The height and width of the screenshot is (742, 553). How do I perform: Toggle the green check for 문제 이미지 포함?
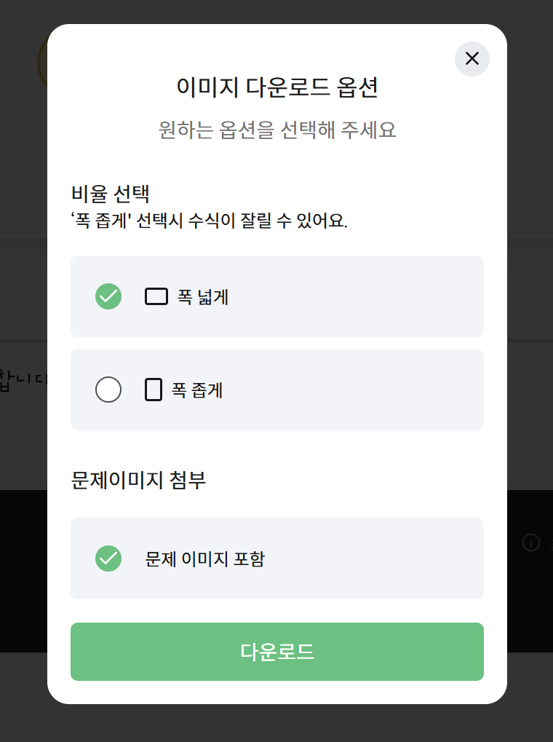click(108, 559)
